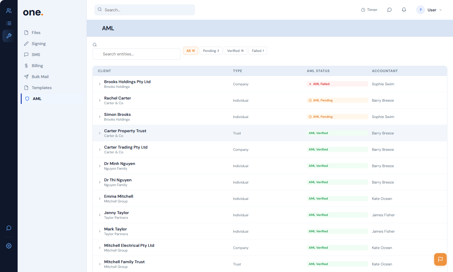Select AML in the side menu

click(52, 99)
